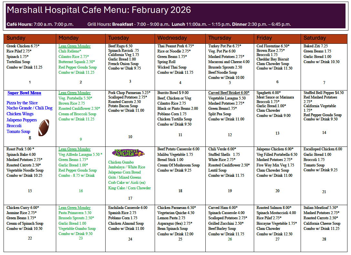Click the Marshall Hospital Cafe Menu title
This screenshot has width=351, height=255.
tap(99, 10)
